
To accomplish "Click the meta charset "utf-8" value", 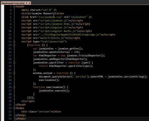I will (47, 10).
